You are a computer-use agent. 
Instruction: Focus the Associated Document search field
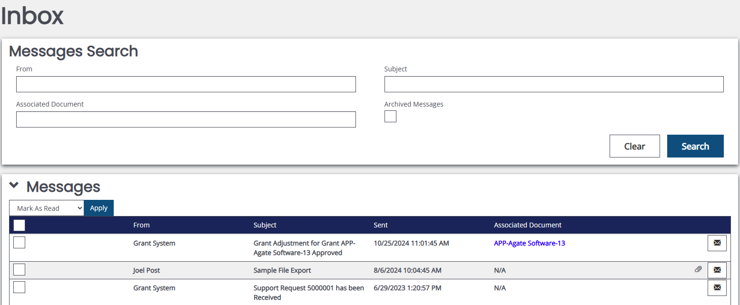point(186,119)
